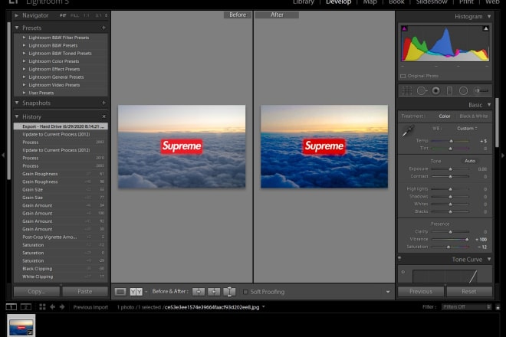The height and width of the screenshot is (337, 506).
Task: Expand the Navigator panel
Action: point(16,15)
